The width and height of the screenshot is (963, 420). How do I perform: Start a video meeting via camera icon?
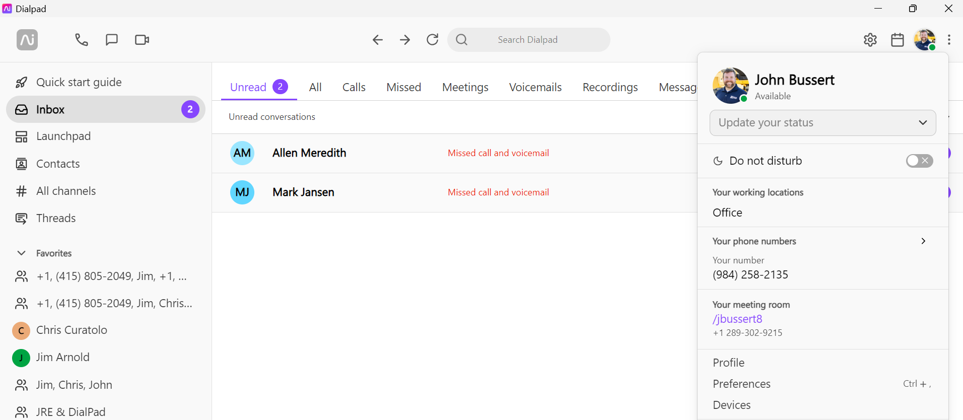[x=142, y=40]
